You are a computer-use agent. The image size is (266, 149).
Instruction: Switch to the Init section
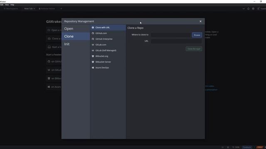click(x=76, y=44)
